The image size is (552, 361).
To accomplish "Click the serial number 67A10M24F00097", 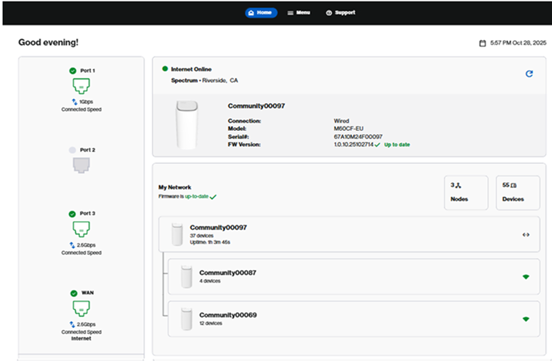I will [x=358, y=136].
